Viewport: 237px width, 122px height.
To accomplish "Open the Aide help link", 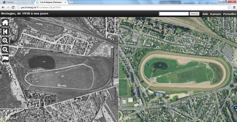I will tap(205, 14).
